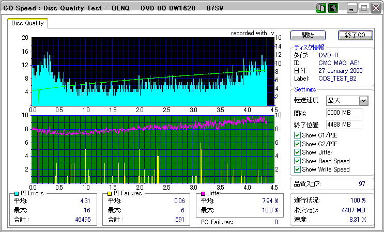Click the quality score value 97

(x=362, y=184)
